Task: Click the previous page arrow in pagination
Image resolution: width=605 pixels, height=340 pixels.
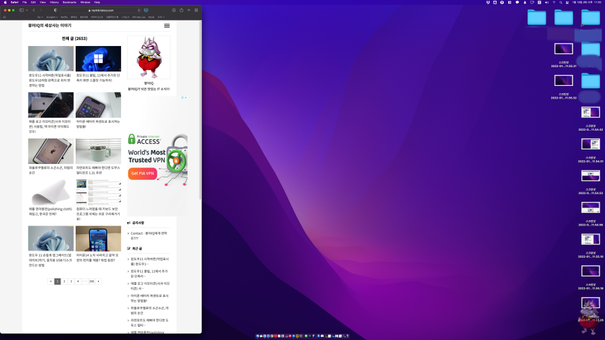Action: coord(51,281)
